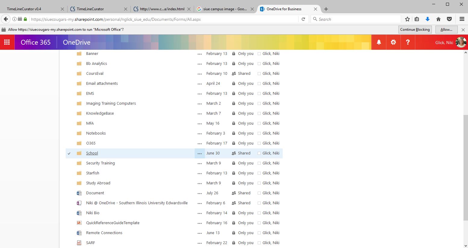This screenshot has width=468, height=248.
Task: Open the notifications bell
Action: tap(379, 42)
